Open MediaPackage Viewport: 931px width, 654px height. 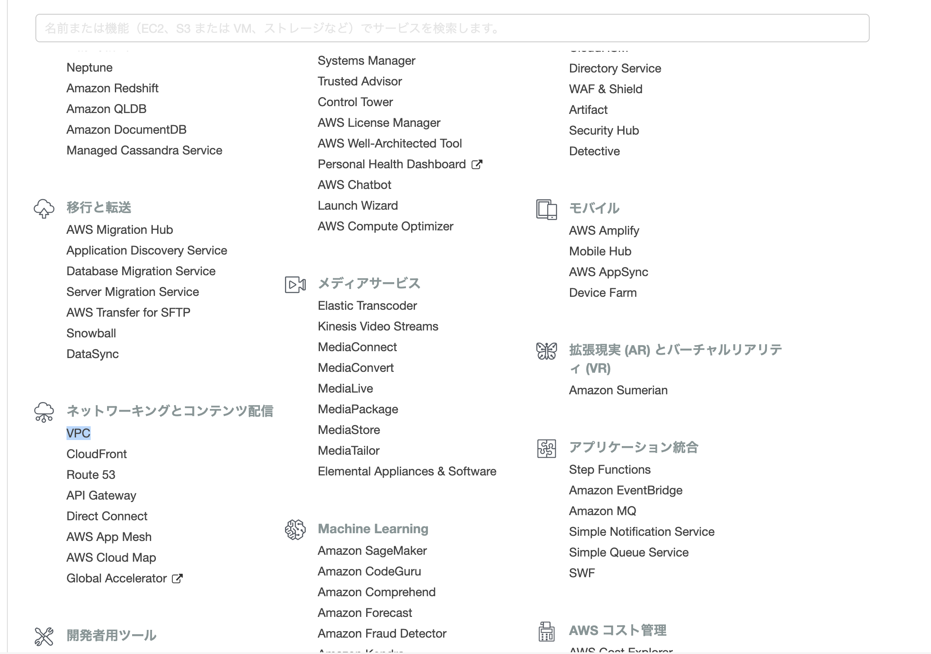point(358,409)
